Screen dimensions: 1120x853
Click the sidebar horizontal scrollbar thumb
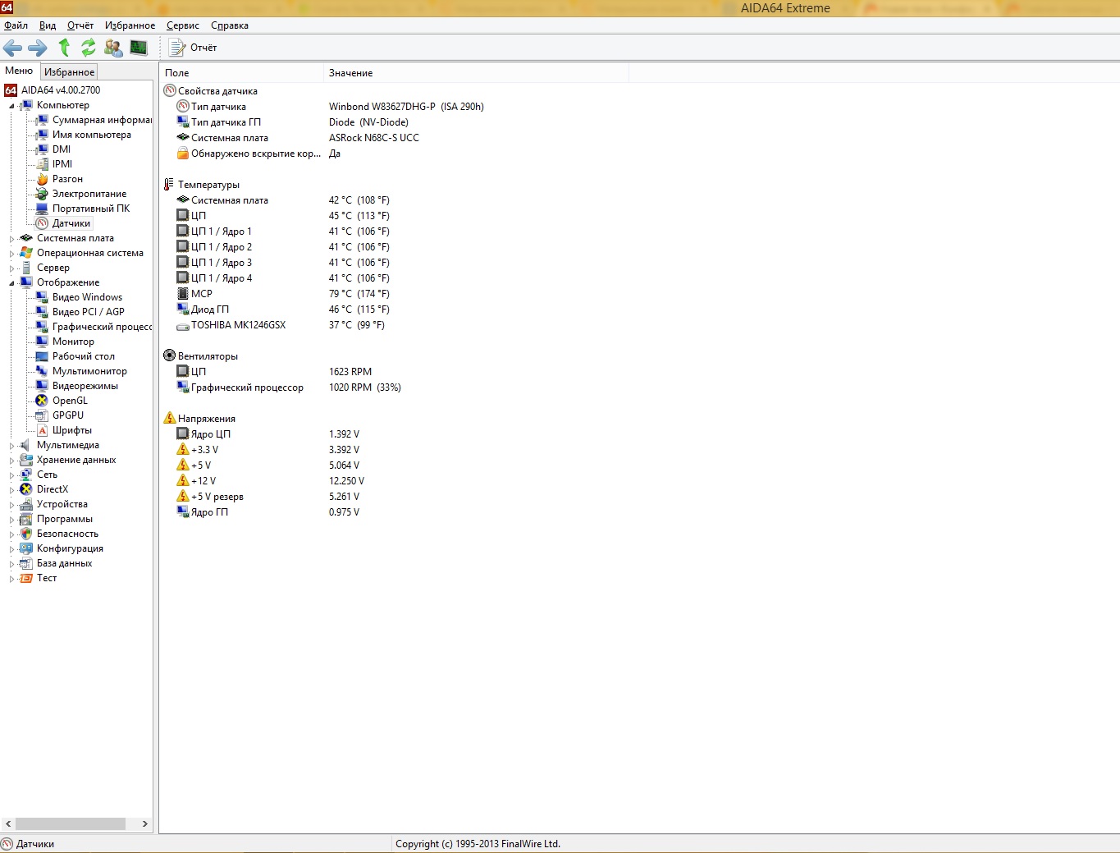(71, 823)
